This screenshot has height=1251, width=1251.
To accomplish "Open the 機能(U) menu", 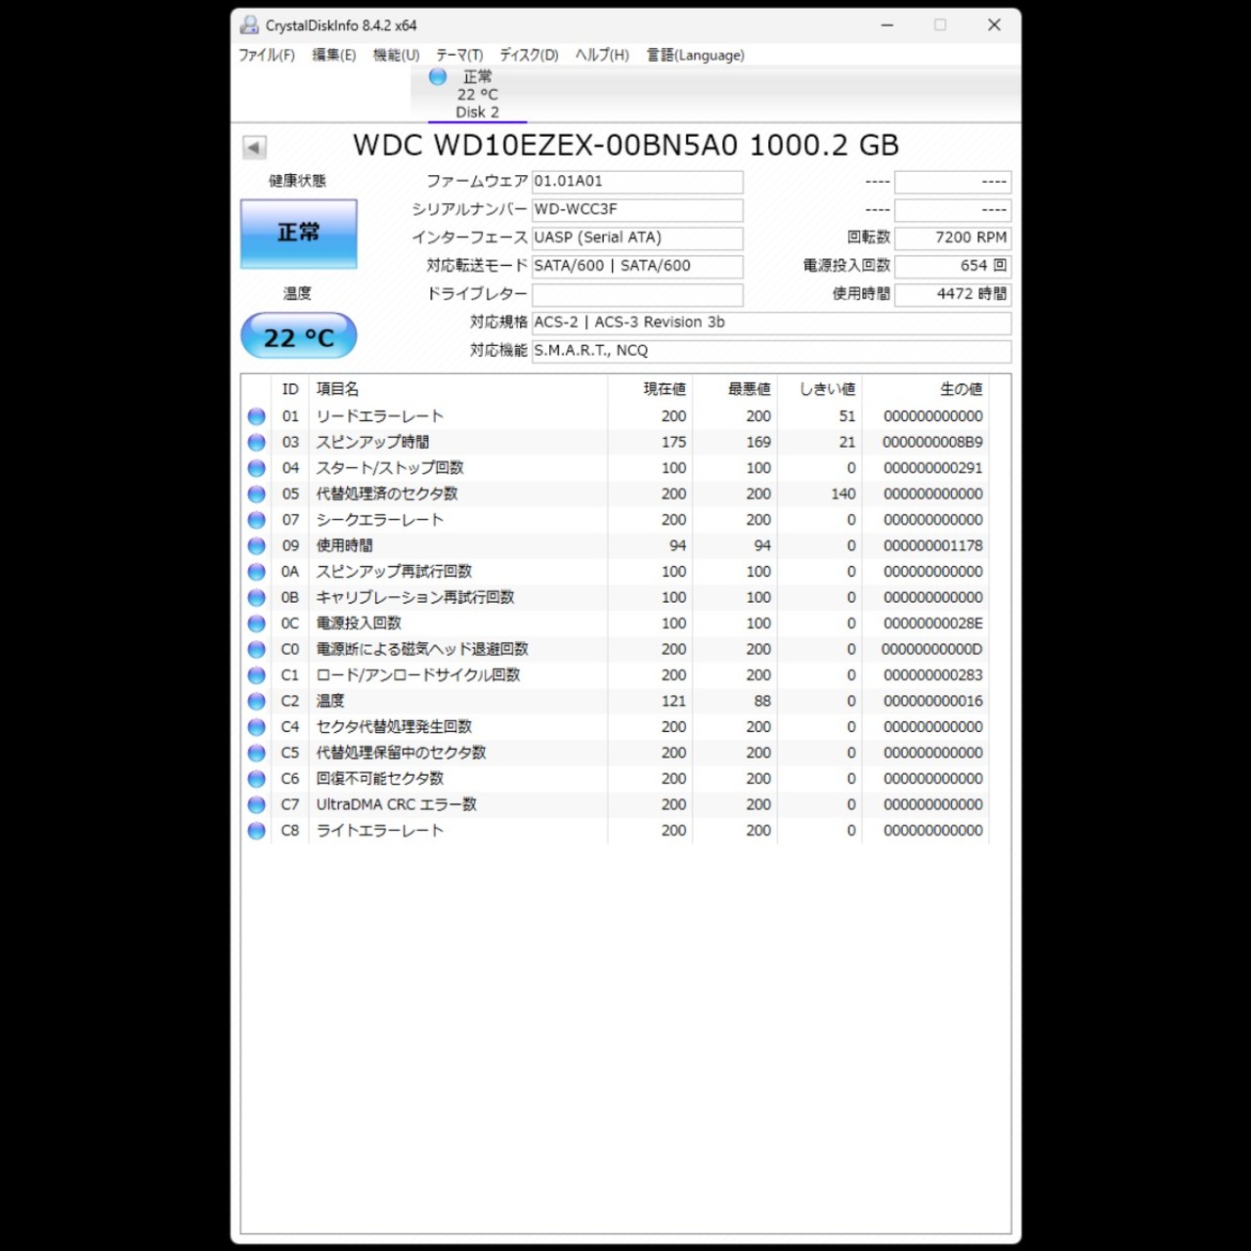I will 396,55.
